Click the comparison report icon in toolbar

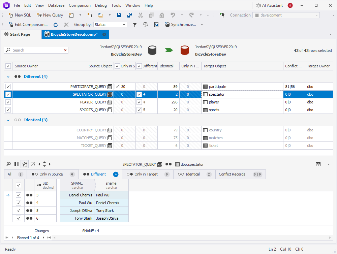pos(156,25)
